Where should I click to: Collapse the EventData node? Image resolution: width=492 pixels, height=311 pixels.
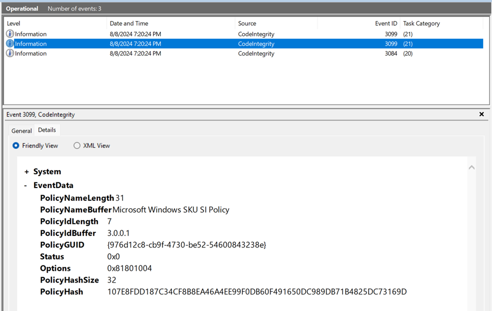pyautogui.click(x=26, y=185)
